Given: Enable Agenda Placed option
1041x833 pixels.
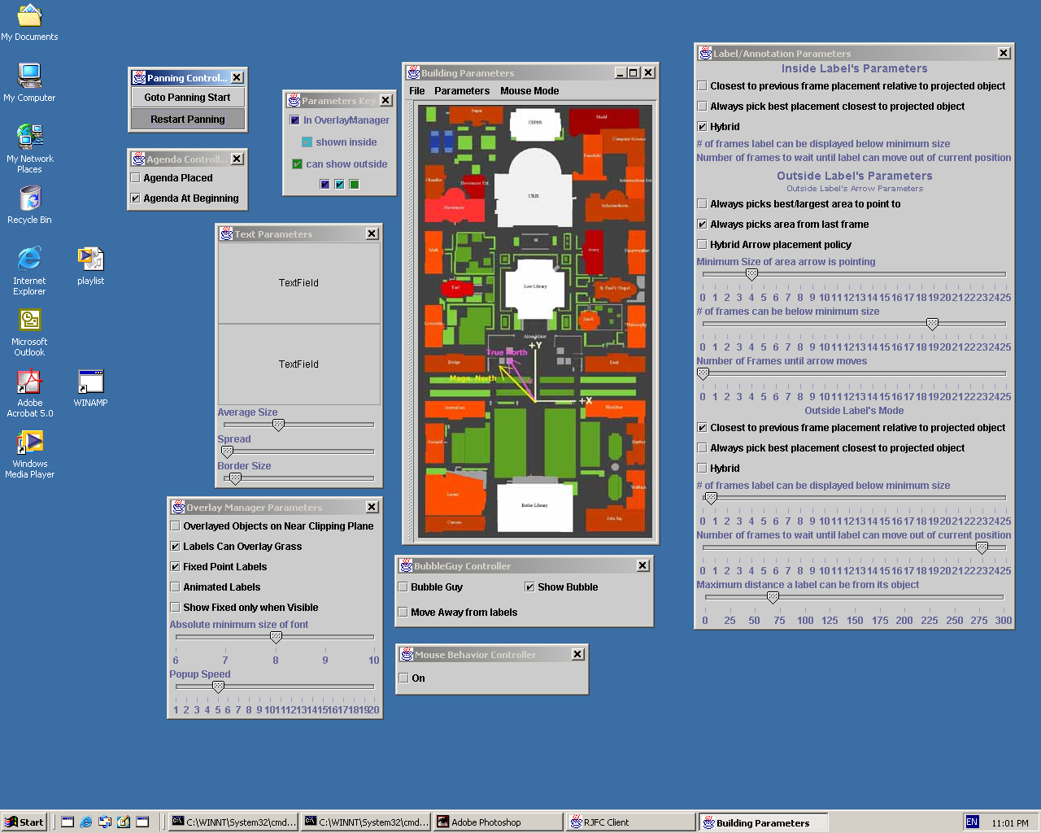Looking at the screenshot, I should [135, 177].
